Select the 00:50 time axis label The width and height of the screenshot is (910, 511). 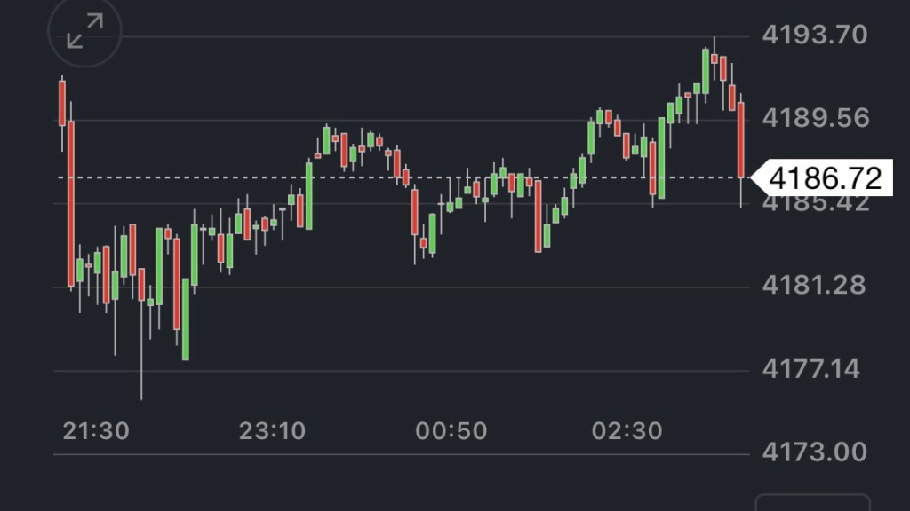[x=451, y=431]
